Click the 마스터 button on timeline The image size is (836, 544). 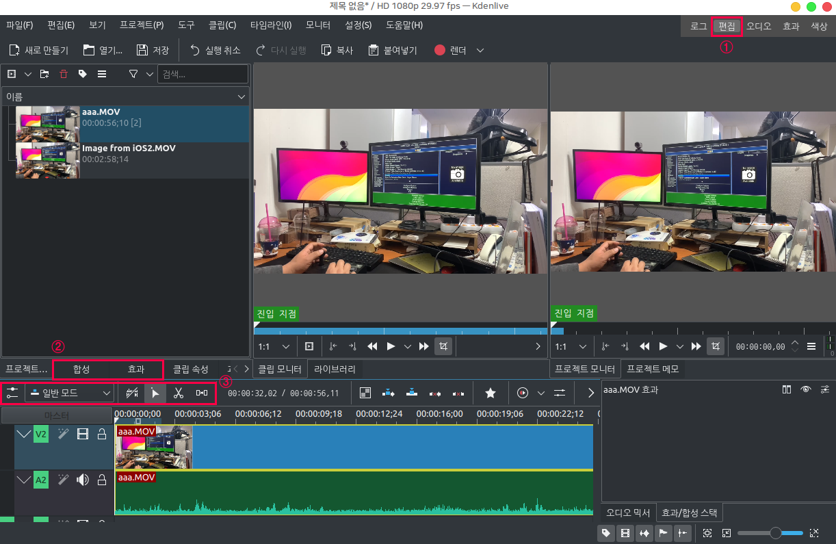tap(57, 415)
